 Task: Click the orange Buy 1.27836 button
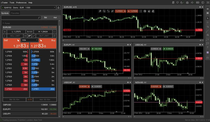pos(43,44)
